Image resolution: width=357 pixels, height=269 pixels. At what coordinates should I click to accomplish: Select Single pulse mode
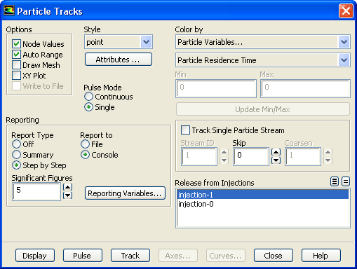88,107
